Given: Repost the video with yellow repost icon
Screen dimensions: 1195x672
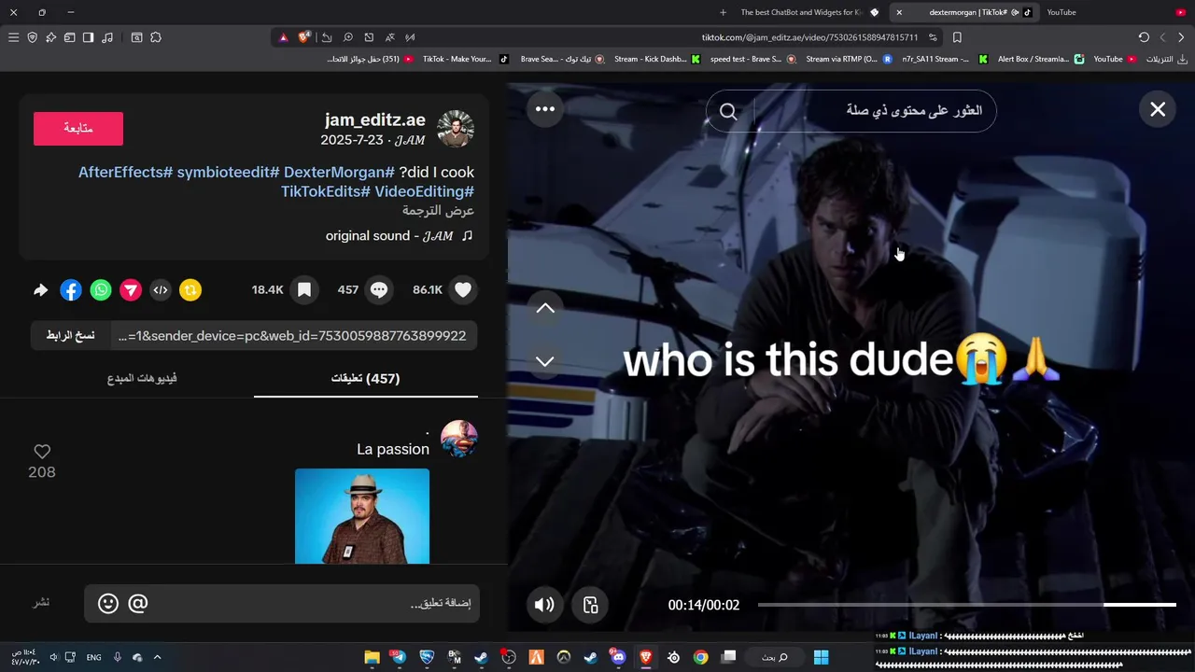Looking at the screenshot, I should point(190,290).
